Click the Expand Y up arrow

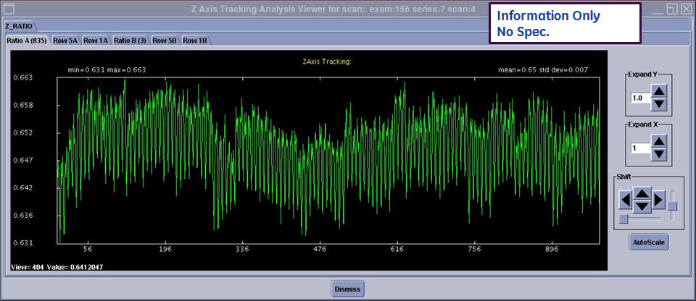point(658,91)
